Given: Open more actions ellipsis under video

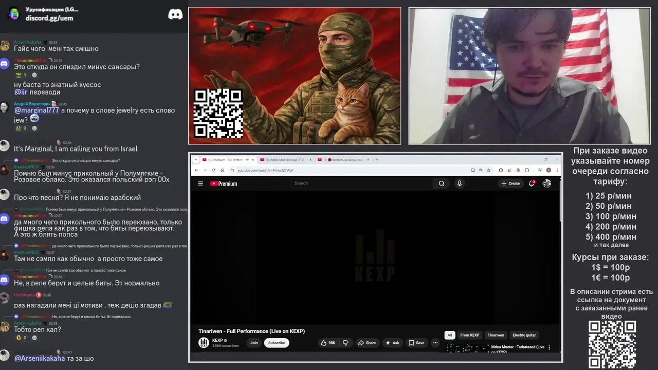Looking at the screenshot, I should point(435,343).
